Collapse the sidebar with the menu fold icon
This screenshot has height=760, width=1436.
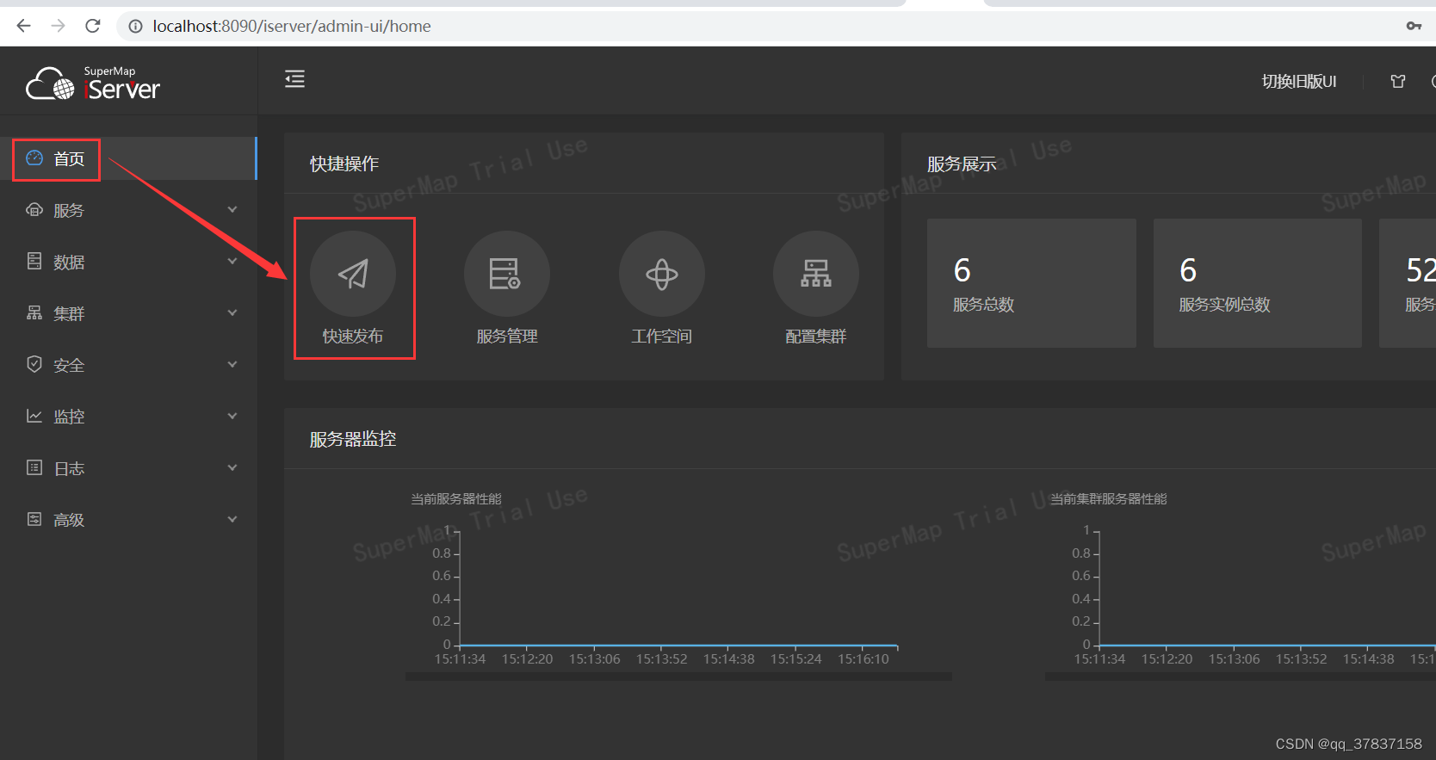[295, 79]
